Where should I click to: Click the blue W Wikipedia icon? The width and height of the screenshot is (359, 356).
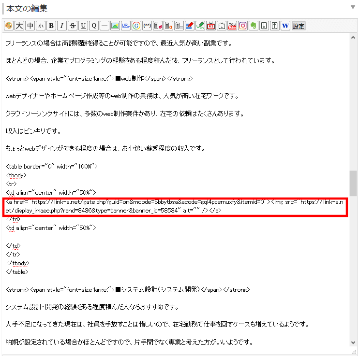pyautogui.click(x=285, y=26)
